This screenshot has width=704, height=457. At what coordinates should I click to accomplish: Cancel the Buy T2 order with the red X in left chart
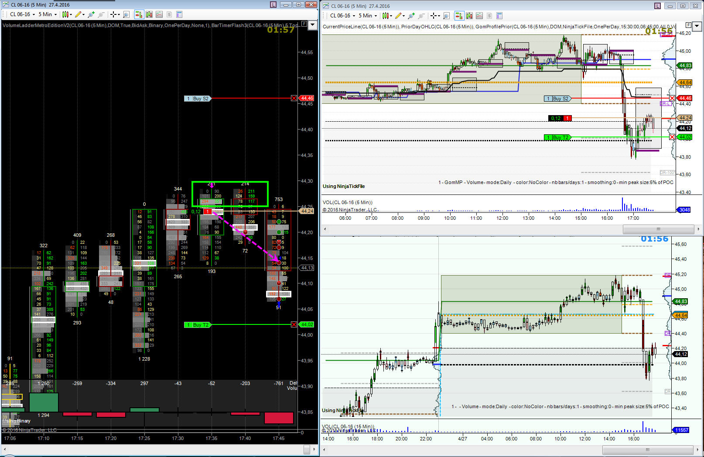(294, 324)
